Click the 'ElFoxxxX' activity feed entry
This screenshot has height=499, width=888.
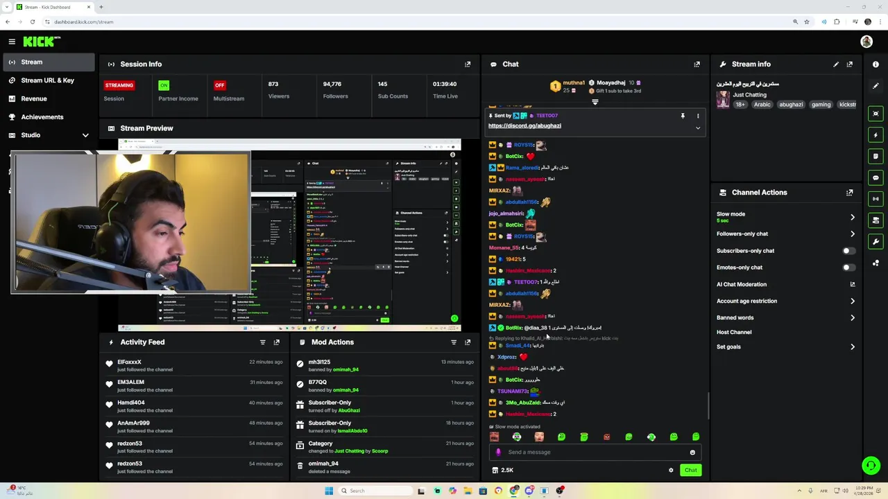click(193, 366)
